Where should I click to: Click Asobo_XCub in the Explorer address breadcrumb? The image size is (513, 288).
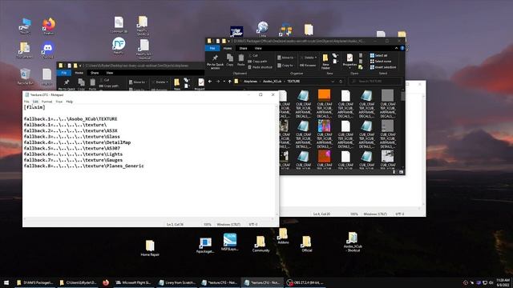273,82
